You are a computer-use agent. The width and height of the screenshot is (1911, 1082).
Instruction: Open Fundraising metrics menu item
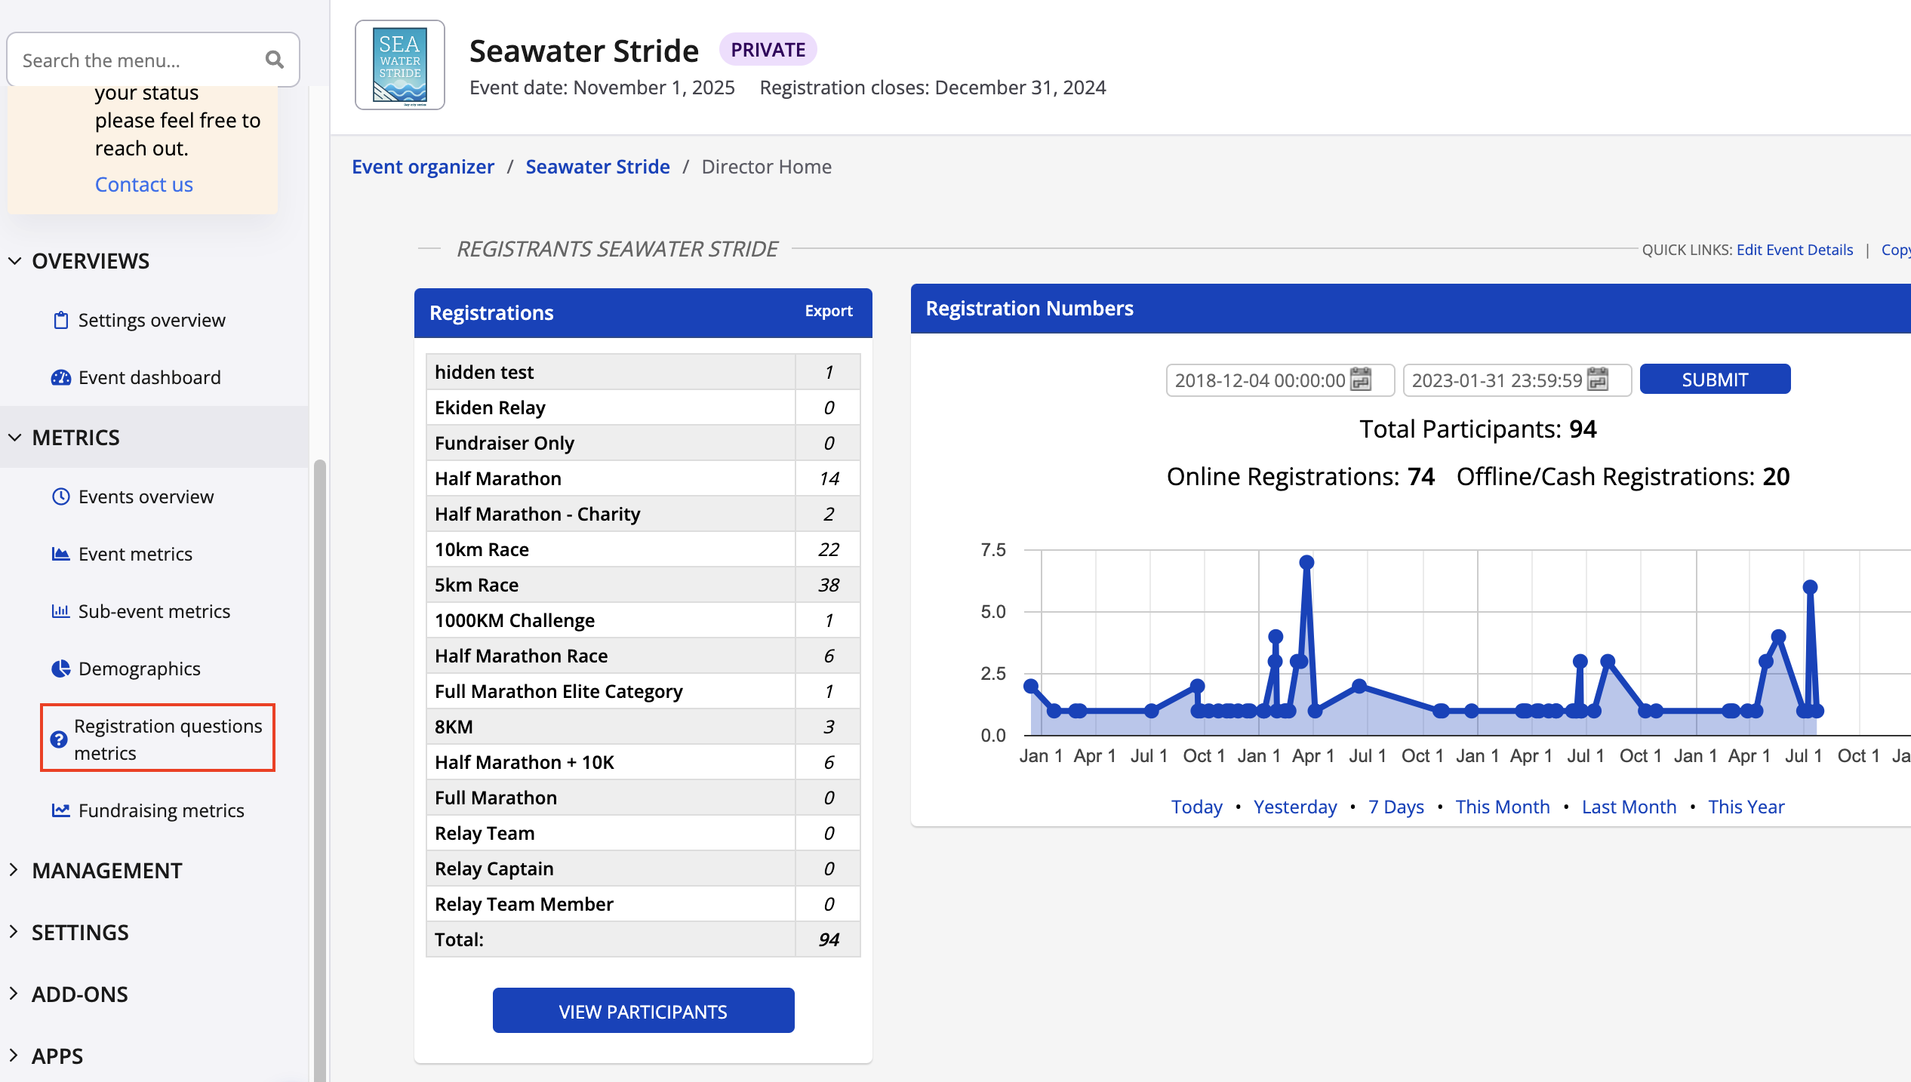(x=161, y=810)
